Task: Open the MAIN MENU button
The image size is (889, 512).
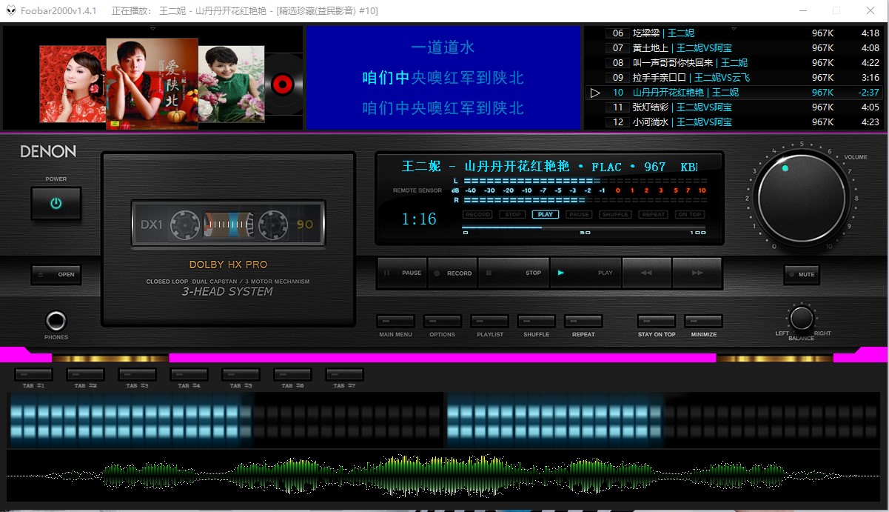Action: (395, 322)
